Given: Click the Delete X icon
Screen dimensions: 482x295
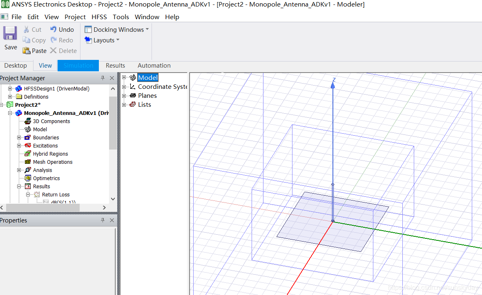Looking at the screenshot, I should 53,50.
